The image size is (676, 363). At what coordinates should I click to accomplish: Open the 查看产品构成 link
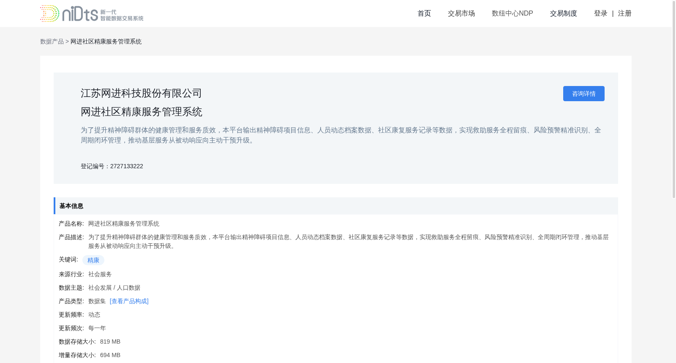[x=129, y=301]
